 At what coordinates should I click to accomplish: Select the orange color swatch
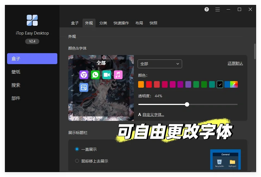tap(141, 84)
